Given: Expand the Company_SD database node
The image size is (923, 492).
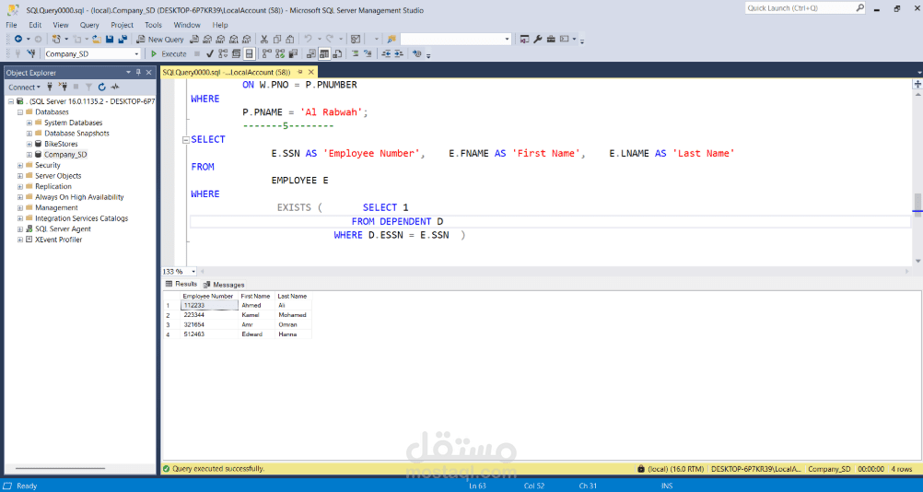Looking at the screenshot, I should tap(29, 154).
